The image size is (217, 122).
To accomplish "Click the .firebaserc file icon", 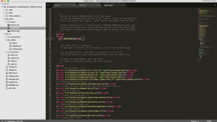I will click(7, 67).
